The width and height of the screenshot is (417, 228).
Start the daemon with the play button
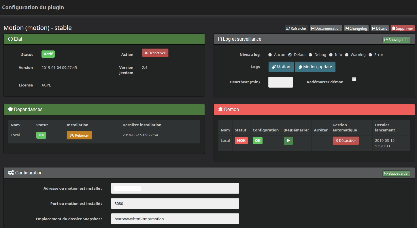(288, 141)
